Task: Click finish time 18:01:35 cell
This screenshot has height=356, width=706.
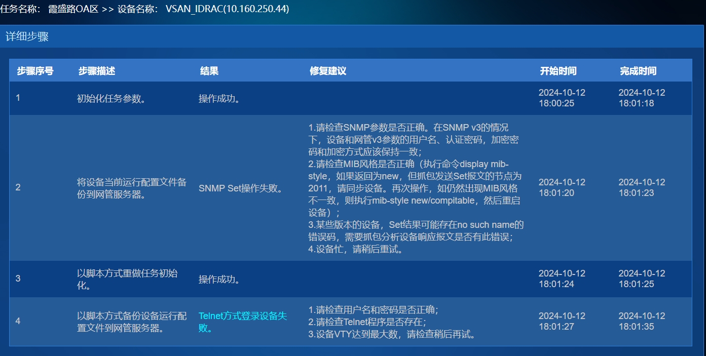Action: coord(642,321)
